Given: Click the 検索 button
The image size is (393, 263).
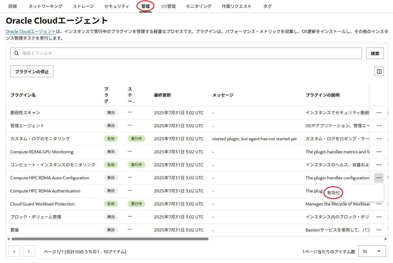Looking at the screenshot, I should click(375, 53).
